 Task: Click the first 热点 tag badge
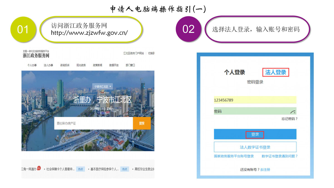pyautogui.click(x=80, y=169)
